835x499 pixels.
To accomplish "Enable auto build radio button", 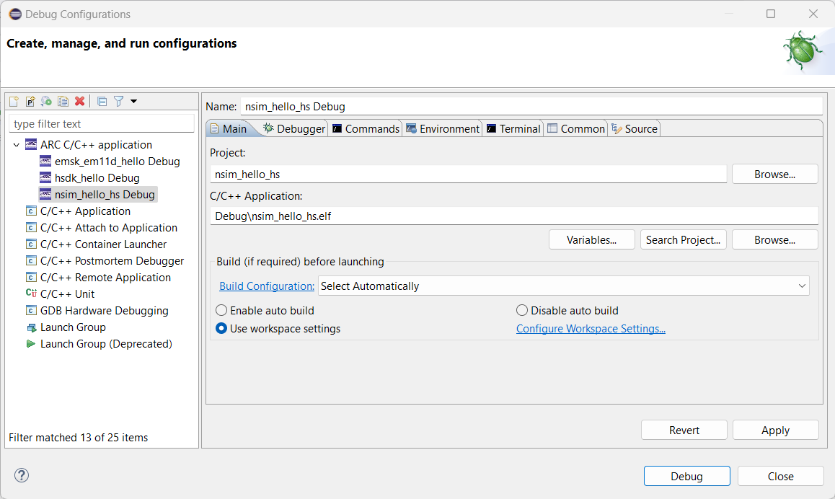I will (x=221, y=309).
